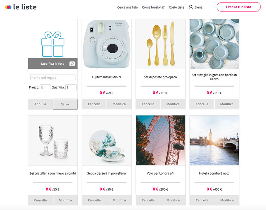This screenshot has width=266, height=210.
Task: Click Cancella under Set cristalleria con rilievo a rombi
Action: pyautogui.click(x=40, y=200)
